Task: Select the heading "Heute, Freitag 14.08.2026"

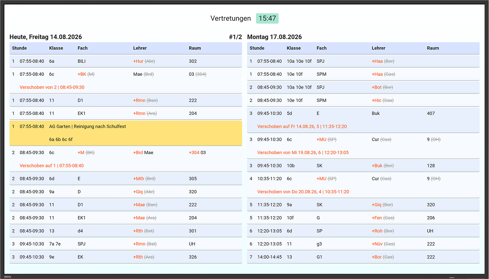Action: point(46,36)
